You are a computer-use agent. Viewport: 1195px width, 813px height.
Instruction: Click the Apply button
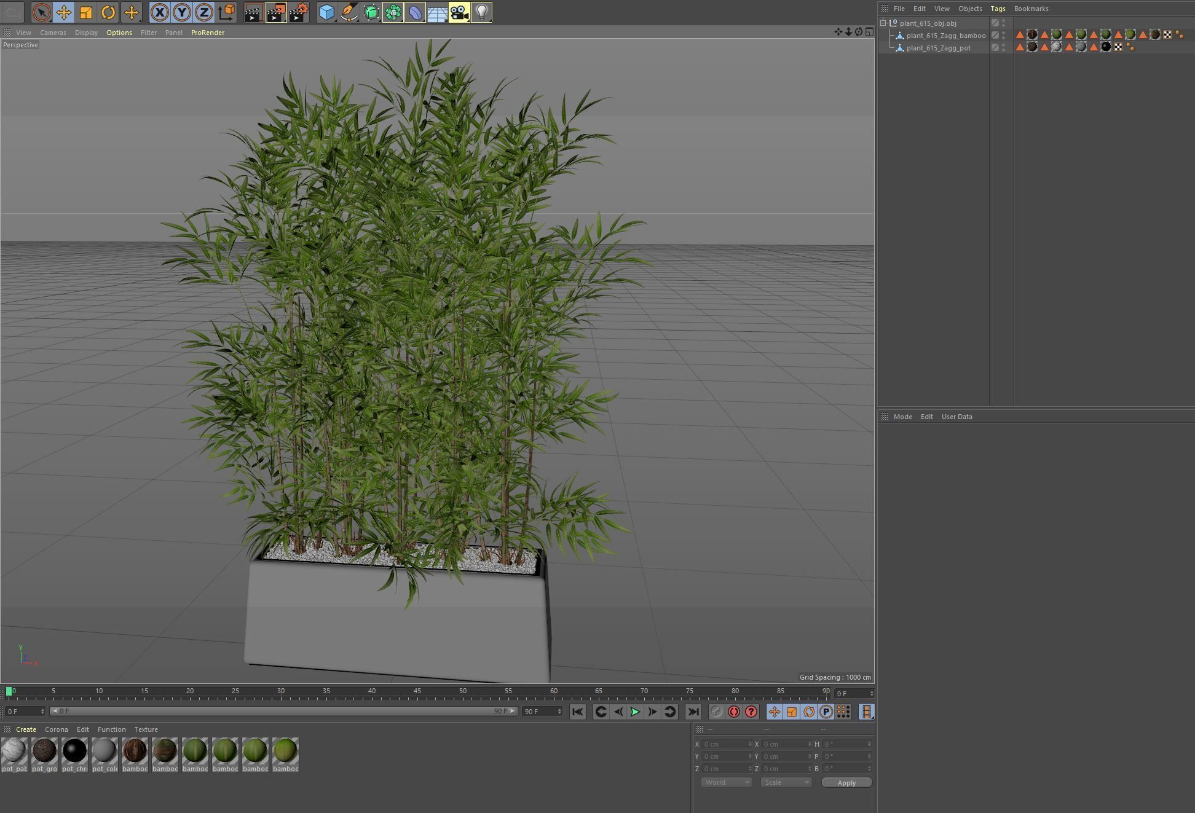point(846,782)
